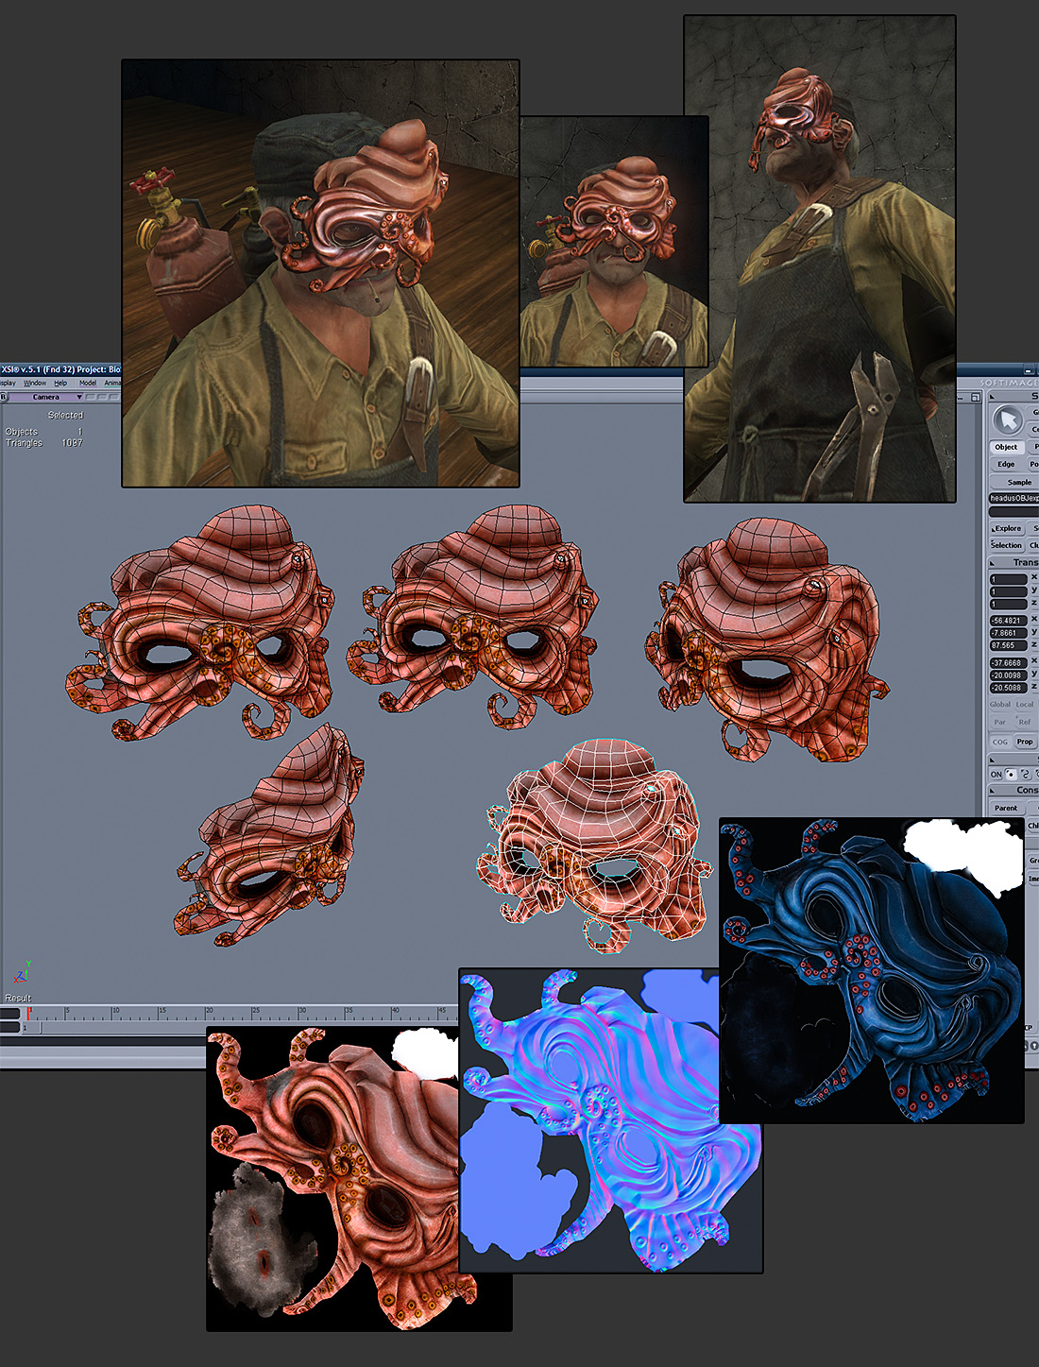The height and width of the screenshot is (1367, 1039).
Task: Open the large in-game mask render thumbnail
Action: click(x=320, y=273)
